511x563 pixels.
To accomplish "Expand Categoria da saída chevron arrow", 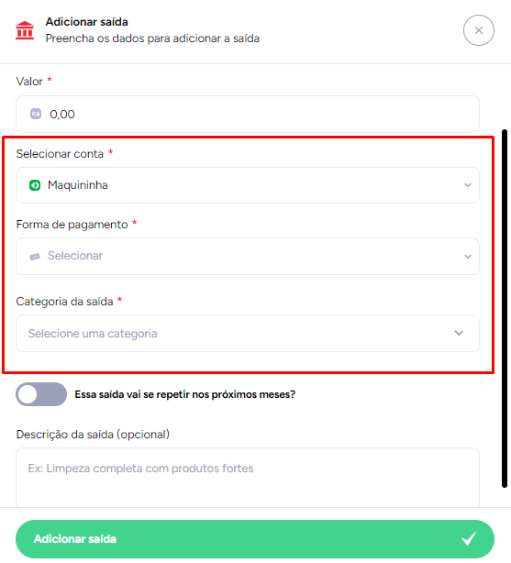I will click(459, 333).
